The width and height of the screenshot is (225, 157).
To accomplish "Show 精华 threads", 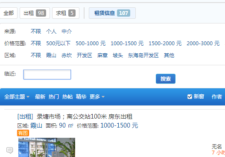I will coord(81,97).
